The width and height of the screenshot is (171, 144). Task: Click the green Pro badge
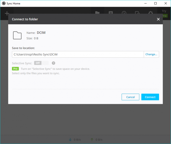[x=15, y=69]
